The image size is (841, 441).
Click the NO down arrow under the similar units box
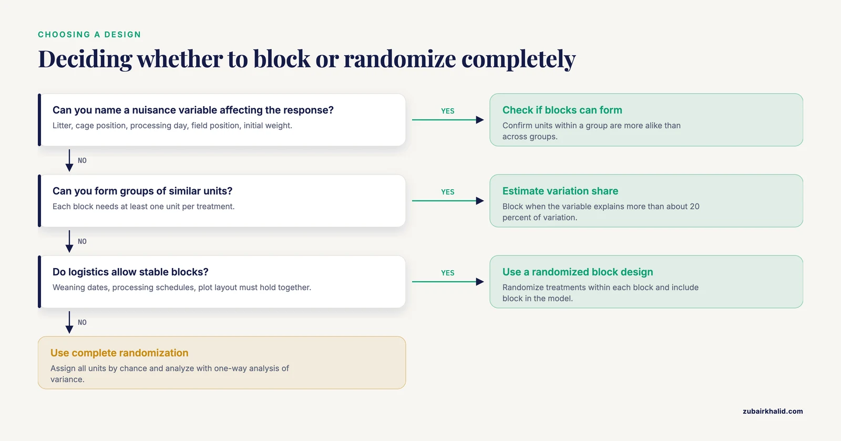coord(69,241)
